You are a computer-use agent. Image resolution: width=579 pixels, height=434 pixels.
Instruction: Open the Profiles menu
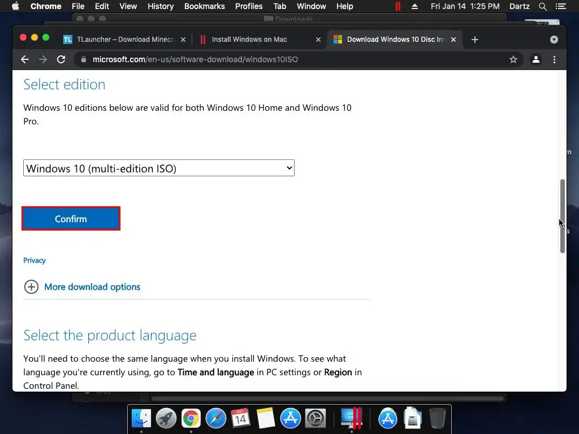(x=249, y=6)
